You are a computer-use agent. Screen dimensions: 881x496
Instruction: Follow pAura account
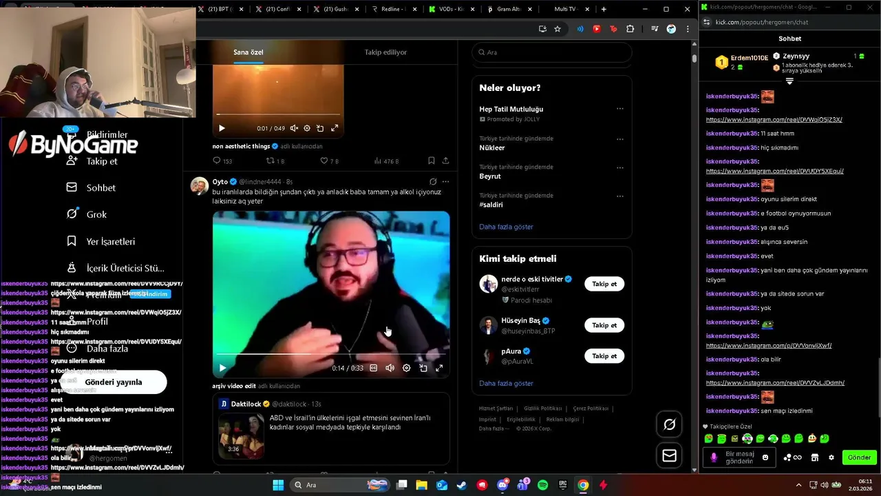click(604, 356)
